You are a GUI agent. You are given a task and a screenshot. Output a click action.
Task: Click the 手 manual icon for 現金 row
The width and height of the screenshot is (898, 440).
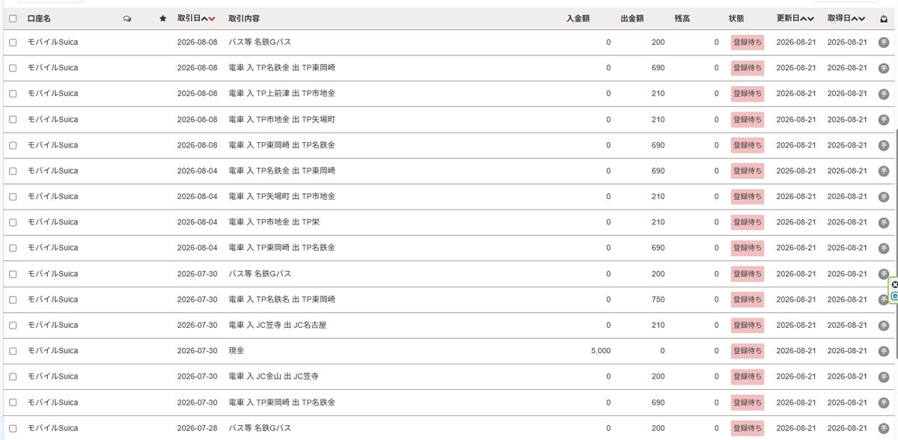tap(883, 351)
